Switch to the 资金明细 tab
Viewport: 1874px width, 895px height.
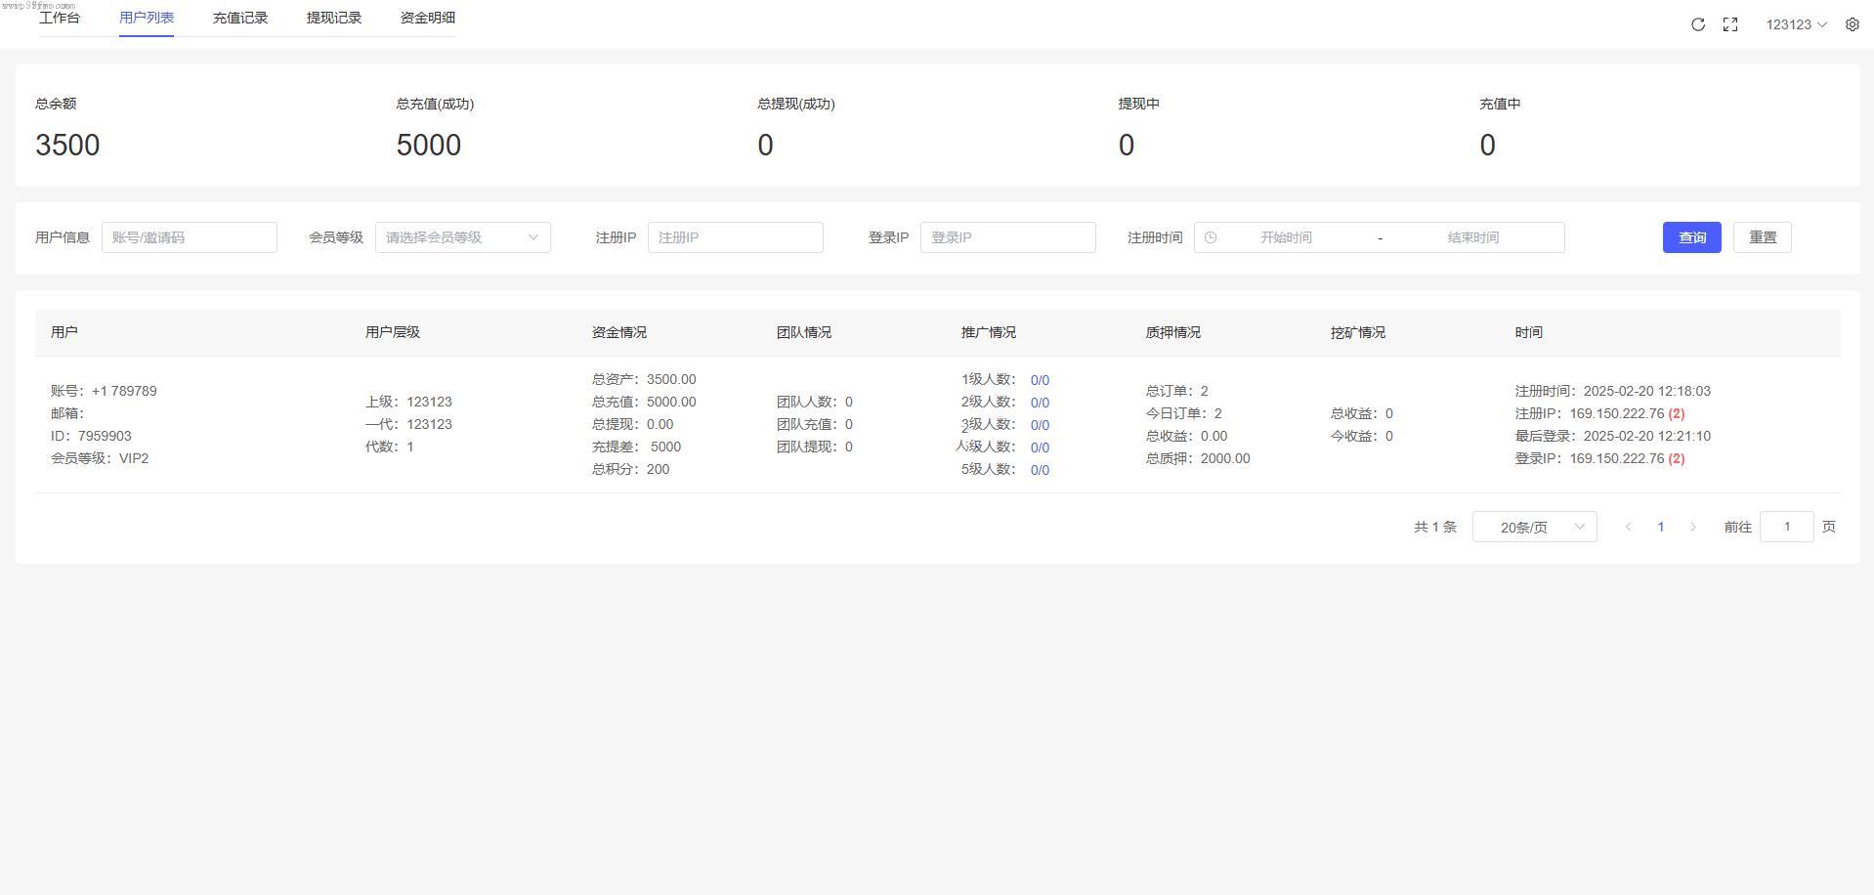(428, 18)
